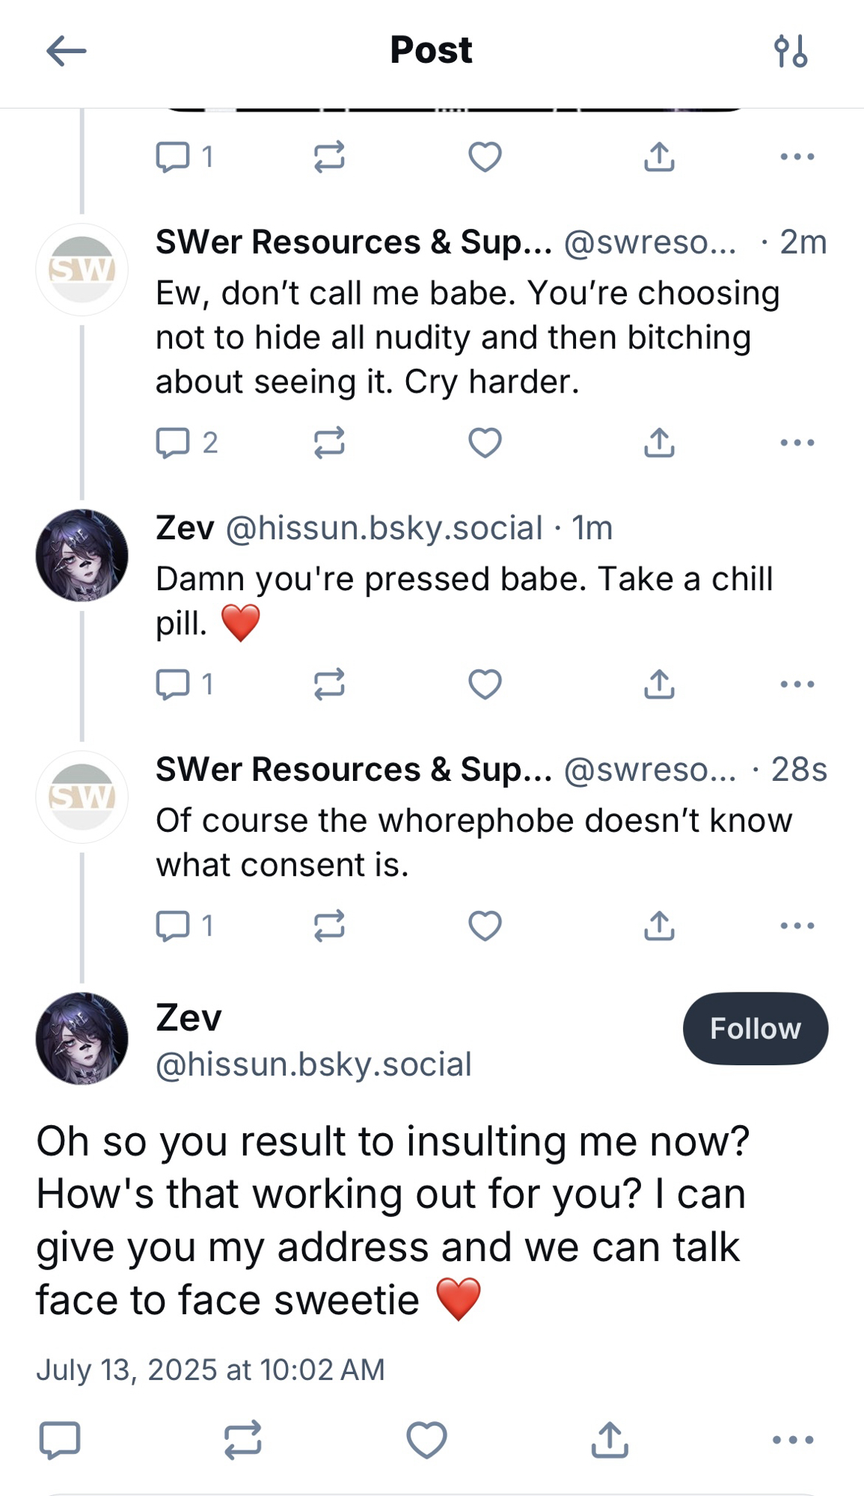Viewport: 864px width, 1496px height.
Task: Open more options on 'whorephobe' reply
Action: [797, 925]
